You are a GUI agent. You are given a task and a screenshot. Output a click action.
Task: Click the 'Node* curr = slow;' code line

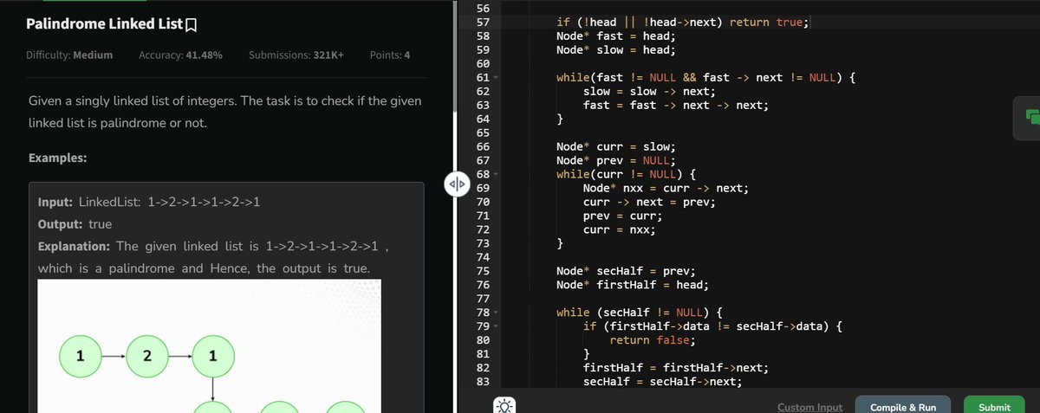point(615,147)
